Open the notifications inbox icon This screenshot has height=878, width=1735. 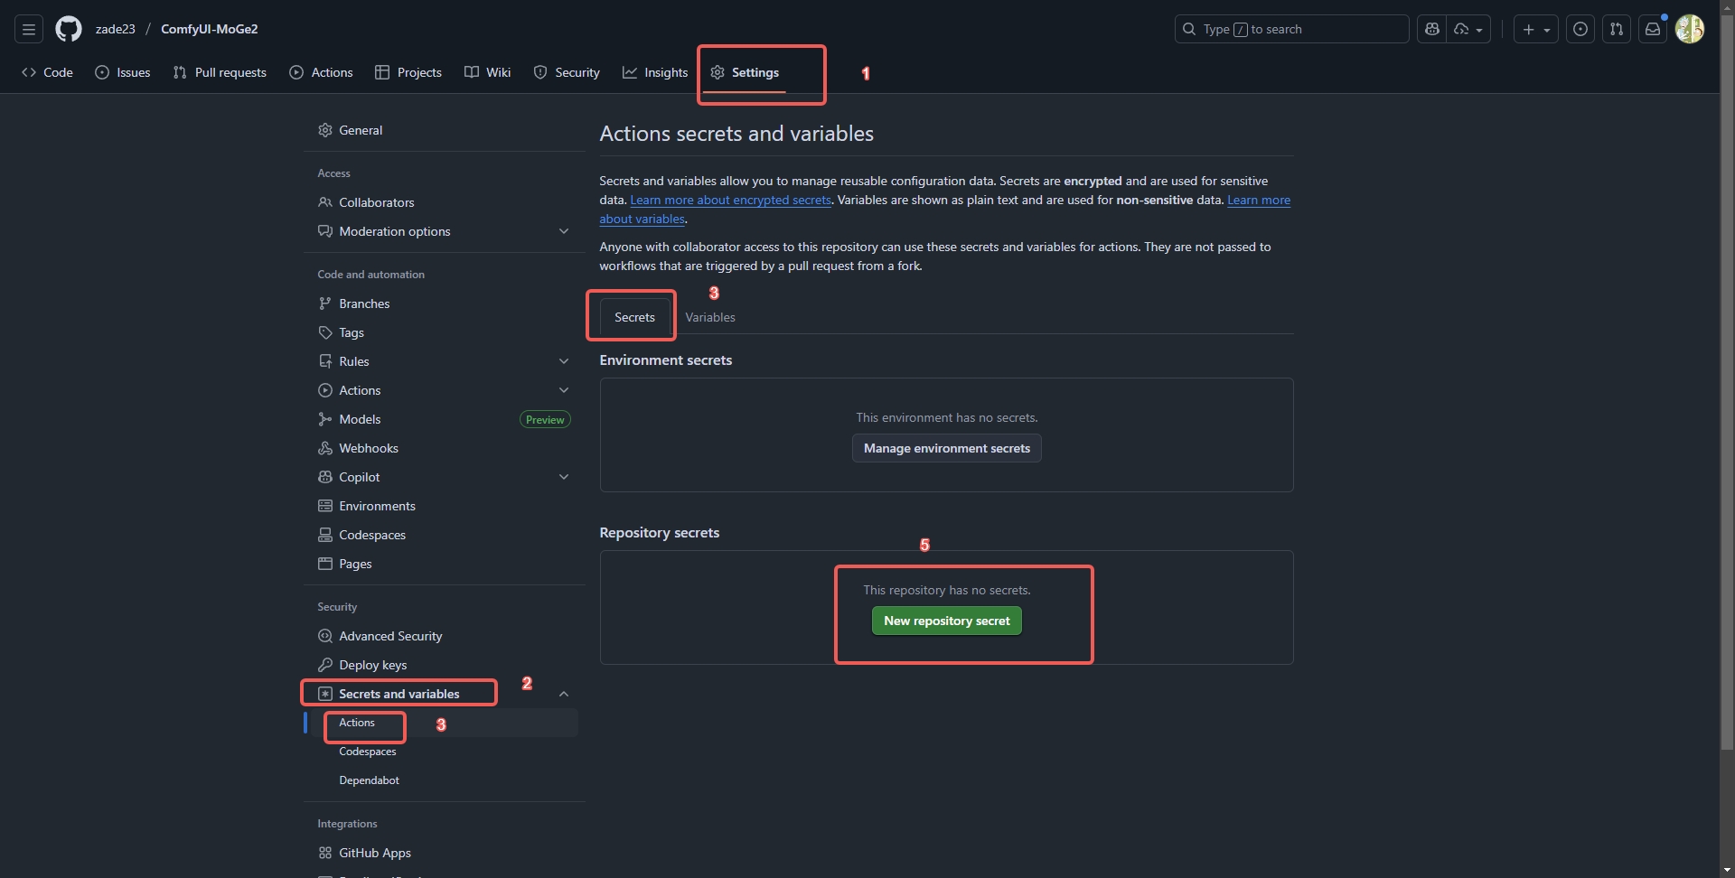(x=1653, y=29)
